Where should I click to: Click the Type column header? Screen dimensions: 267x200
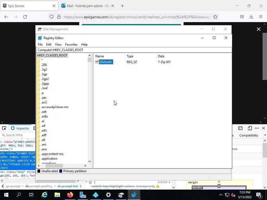tap(130, 56)
